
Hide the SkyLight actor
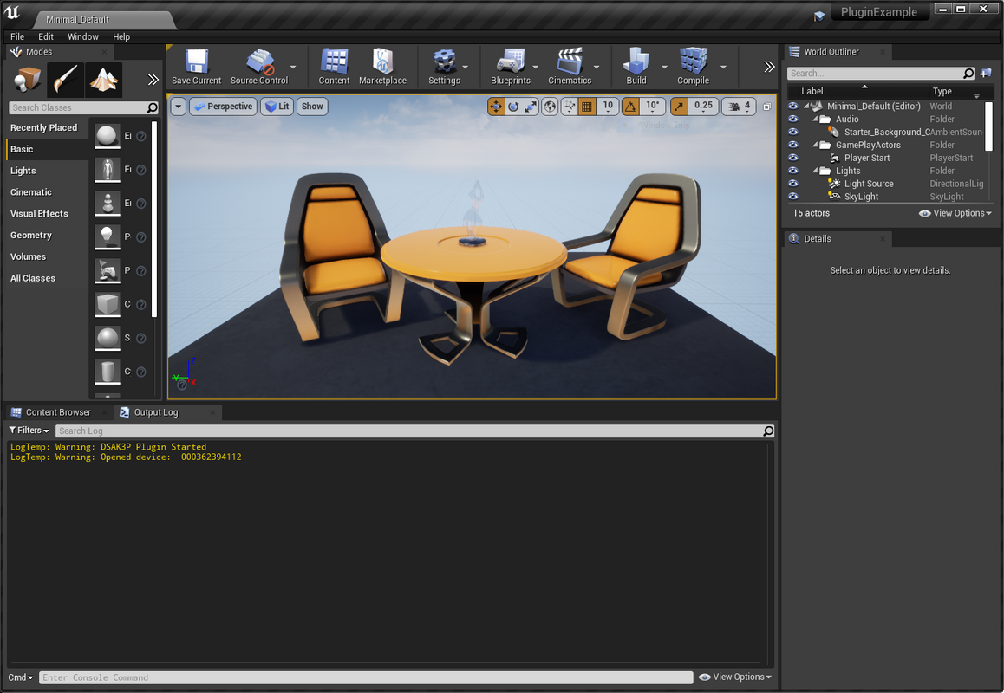tap(792, 197)
